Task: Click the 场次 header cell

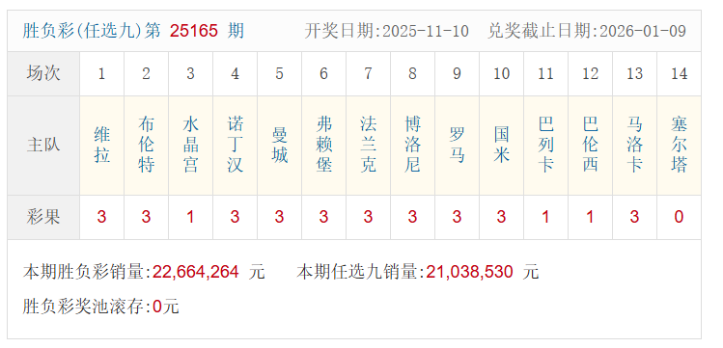Action: coord(43,73)
